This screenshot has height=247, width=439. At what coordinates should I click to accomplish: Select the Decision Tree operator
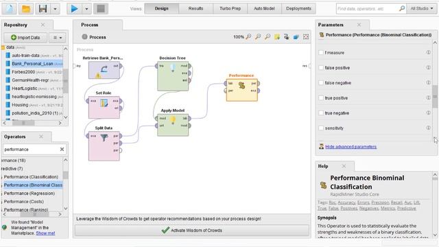click(x=173, y=76)
